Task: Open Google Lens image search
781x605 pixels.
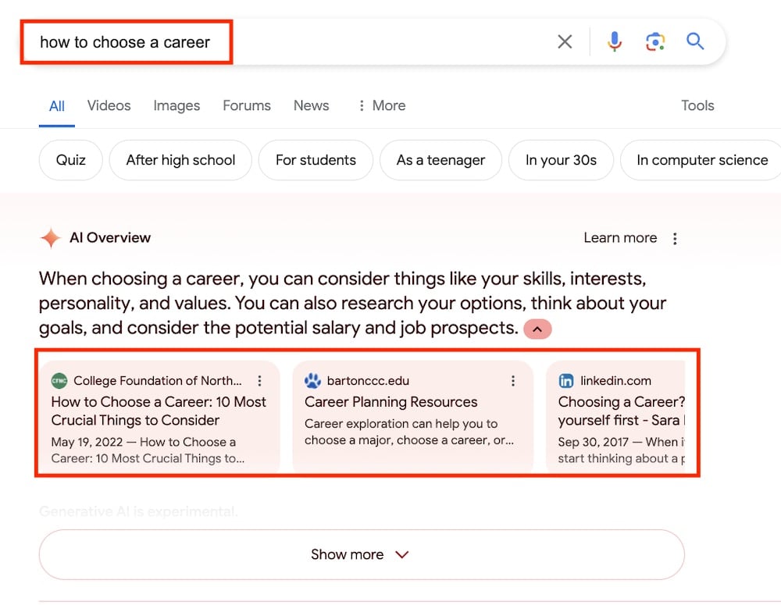Action: (x=654, y=41)
